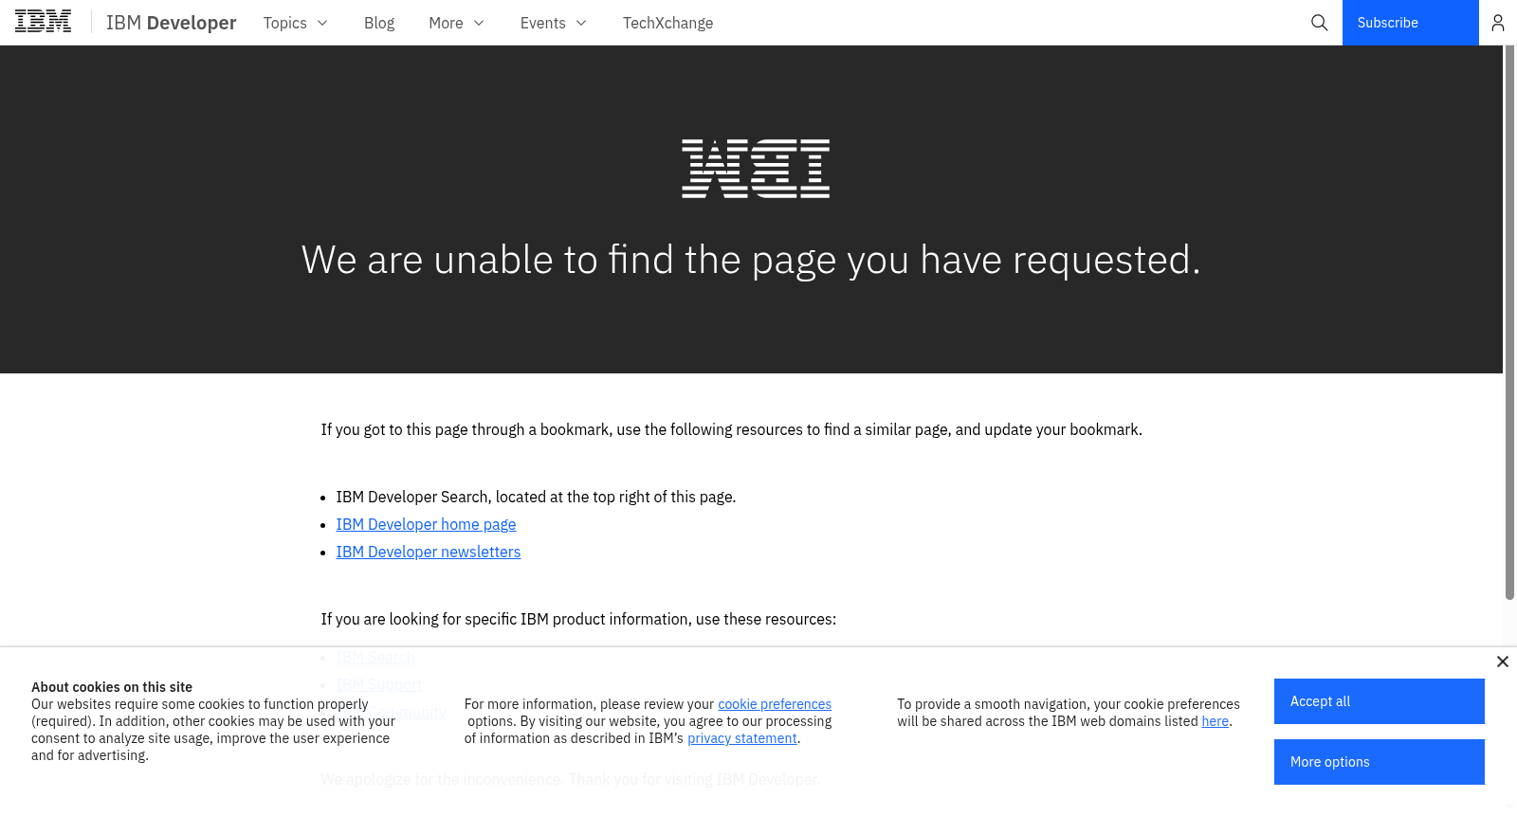Close the cookie banner with the X
This screenshot has width=1517, height=816.
point(1503,662)
